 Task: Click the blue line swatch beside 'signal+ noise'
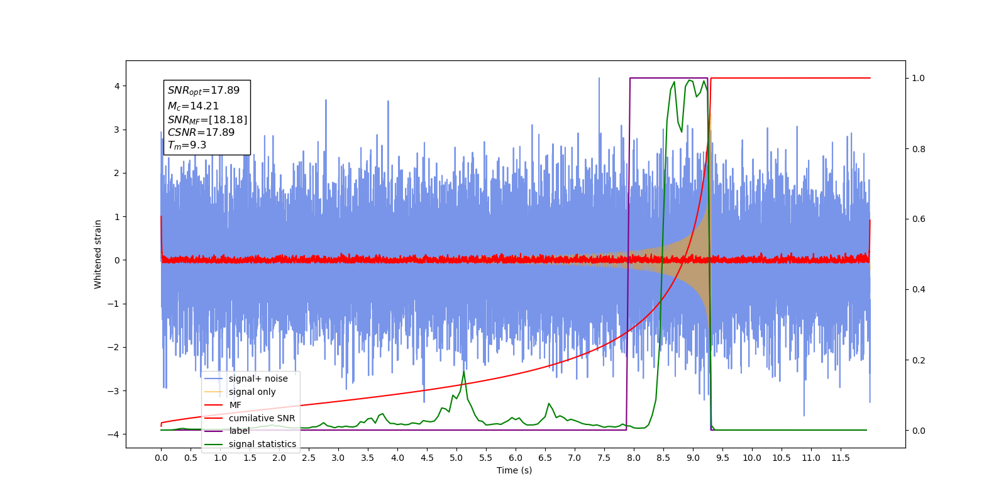point(214,379)
